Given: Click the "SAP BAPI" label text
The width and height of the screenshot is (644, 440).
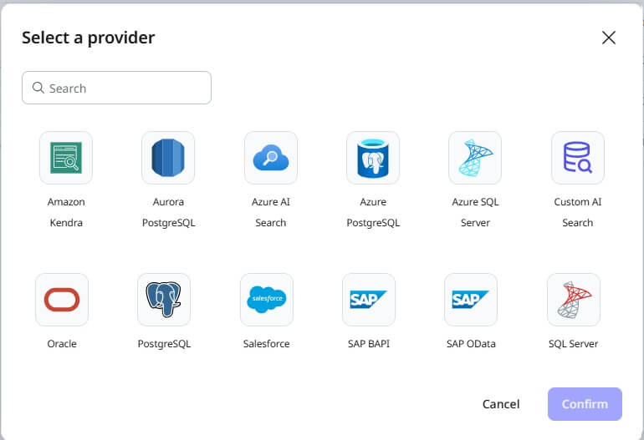Looking at the screenshot, I should coord(369,344).
